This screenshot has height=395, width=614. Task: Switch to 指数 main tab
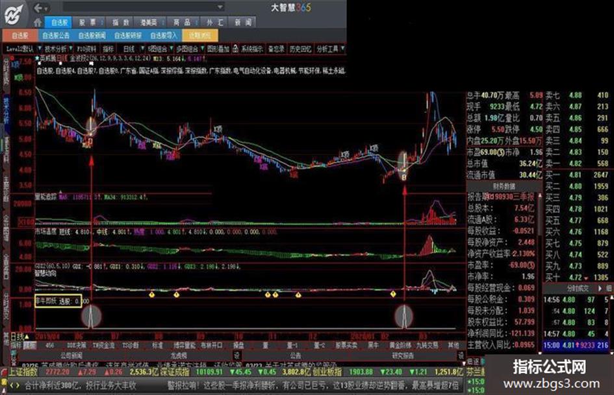(x=121, y=22)
